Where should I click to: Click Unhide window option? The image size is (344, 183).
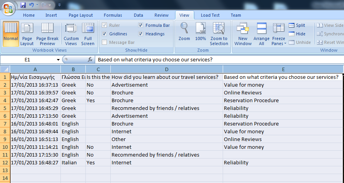pos(300,42)
